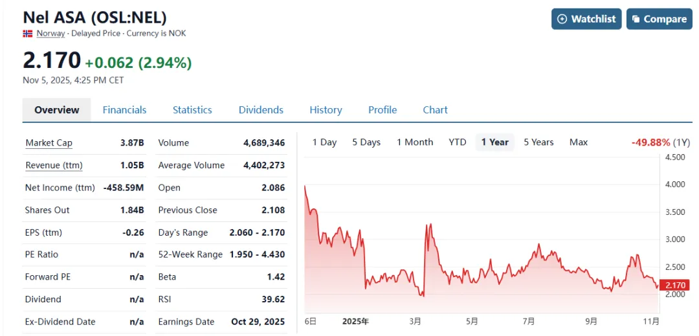This screenshot has width=699, height=336.
Task: Select the YTD chart range
Action: click(x=458, y=142)
